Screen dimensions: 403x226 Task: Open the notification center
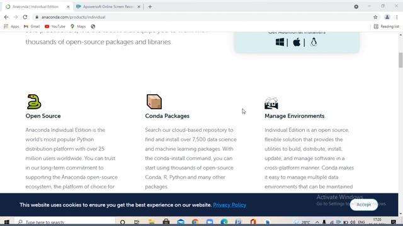click(x=394, y=222)
